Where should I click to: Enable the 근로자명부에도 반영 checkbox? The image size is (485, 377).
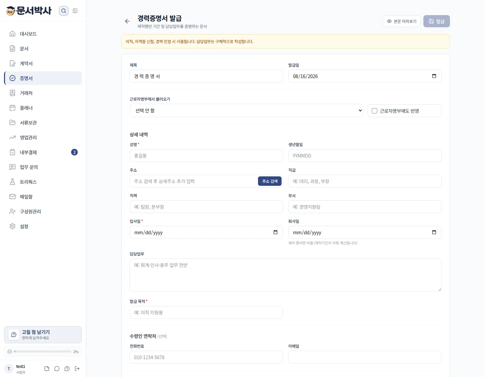tap(375, 111)
